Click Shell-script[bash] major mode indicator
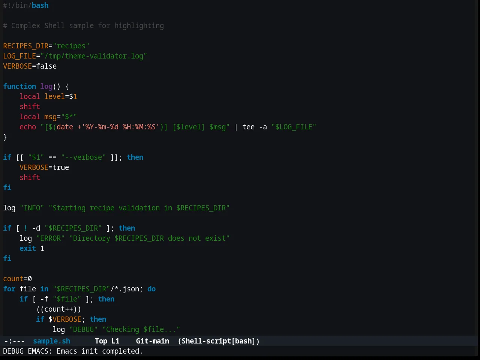The height and width of the screenshot is (360, 480). (219, 341)
